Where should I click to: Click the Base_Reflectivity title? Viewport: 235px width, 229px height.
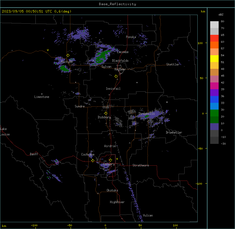click(117, 4)
